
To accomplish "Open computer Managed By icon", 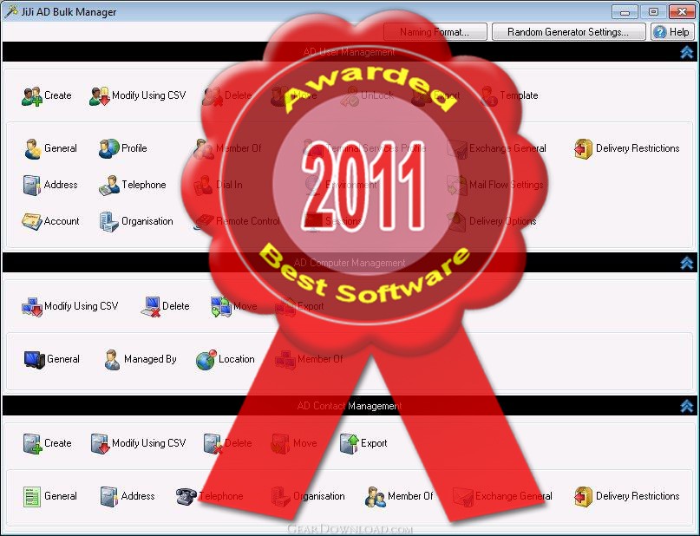I will tap(112, 360).
